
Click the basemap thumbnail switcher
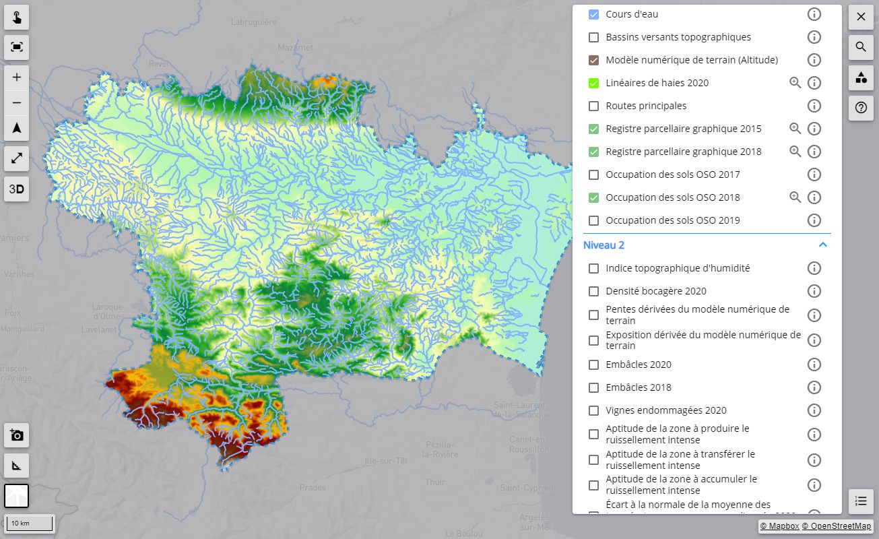click(17, 496)
